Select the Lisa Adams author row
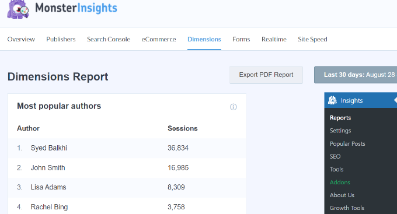 pyautogui.click(x=127, y=187)
